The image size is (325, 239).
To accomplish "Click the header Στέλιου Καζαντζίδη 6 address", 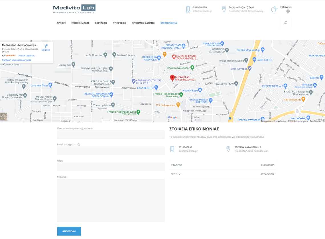I will point(241,7).
